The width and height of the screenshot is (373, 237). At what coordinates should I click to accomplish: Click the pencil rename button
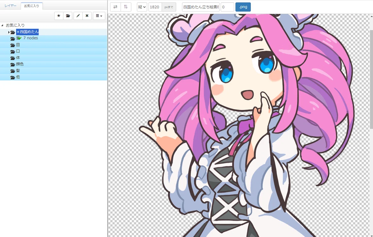(78, 16)
